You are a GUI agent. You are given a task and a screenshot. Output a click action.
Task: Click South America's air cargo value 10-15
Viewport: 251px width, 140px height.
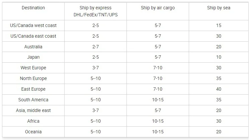coord(158,100)
